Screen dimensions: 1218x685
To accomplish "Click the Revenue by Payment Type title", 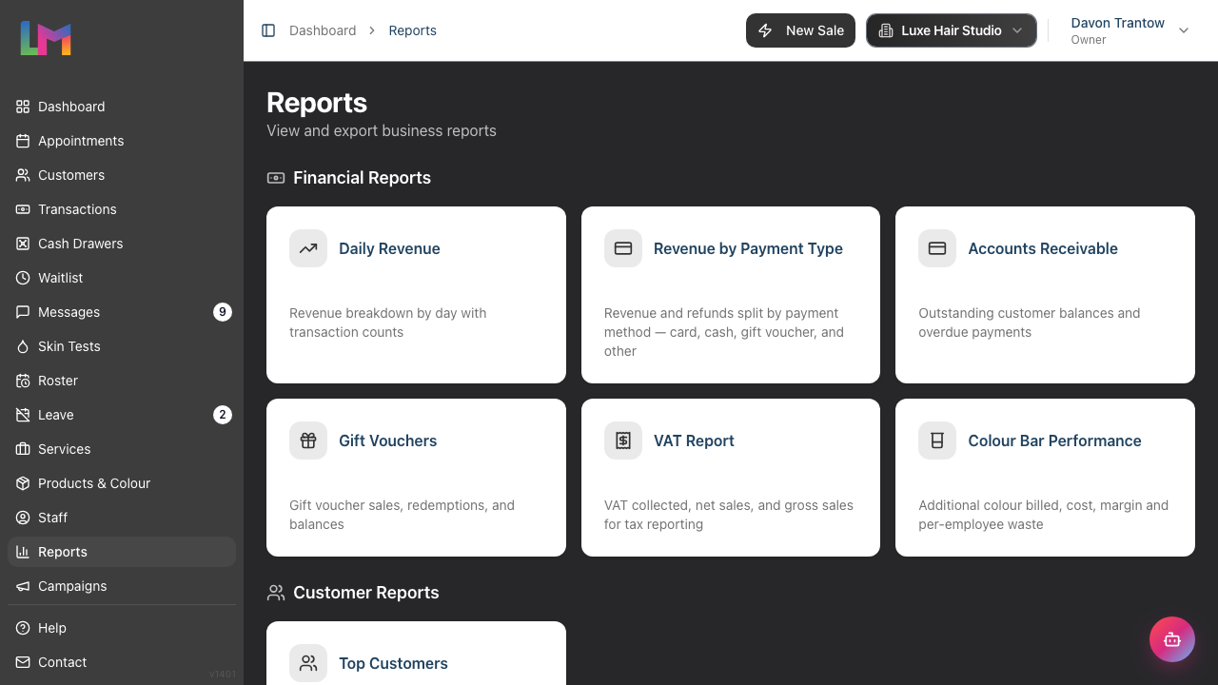I will pos(748,248).
